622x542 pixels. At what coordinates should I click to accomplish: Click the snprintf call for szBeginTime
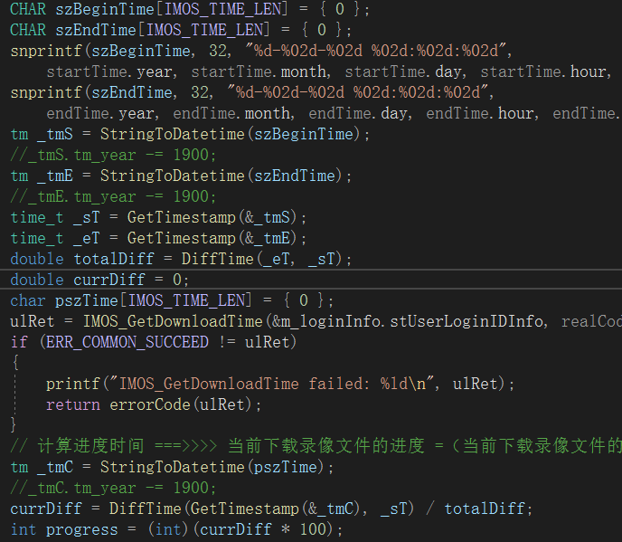coord(261,52)
